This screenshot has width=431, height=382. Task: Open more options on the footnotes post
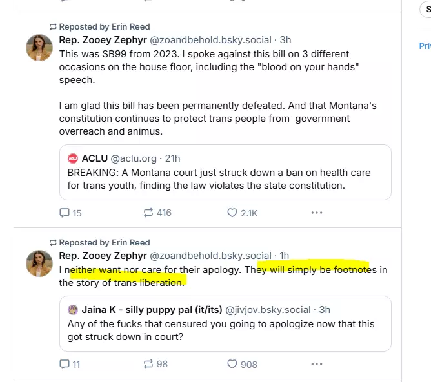click(316, 363)
